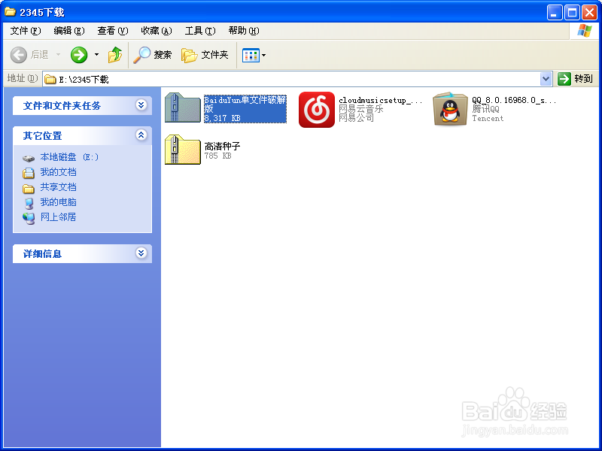Open the Views dropdown arrow

click(x=264, y=55)
